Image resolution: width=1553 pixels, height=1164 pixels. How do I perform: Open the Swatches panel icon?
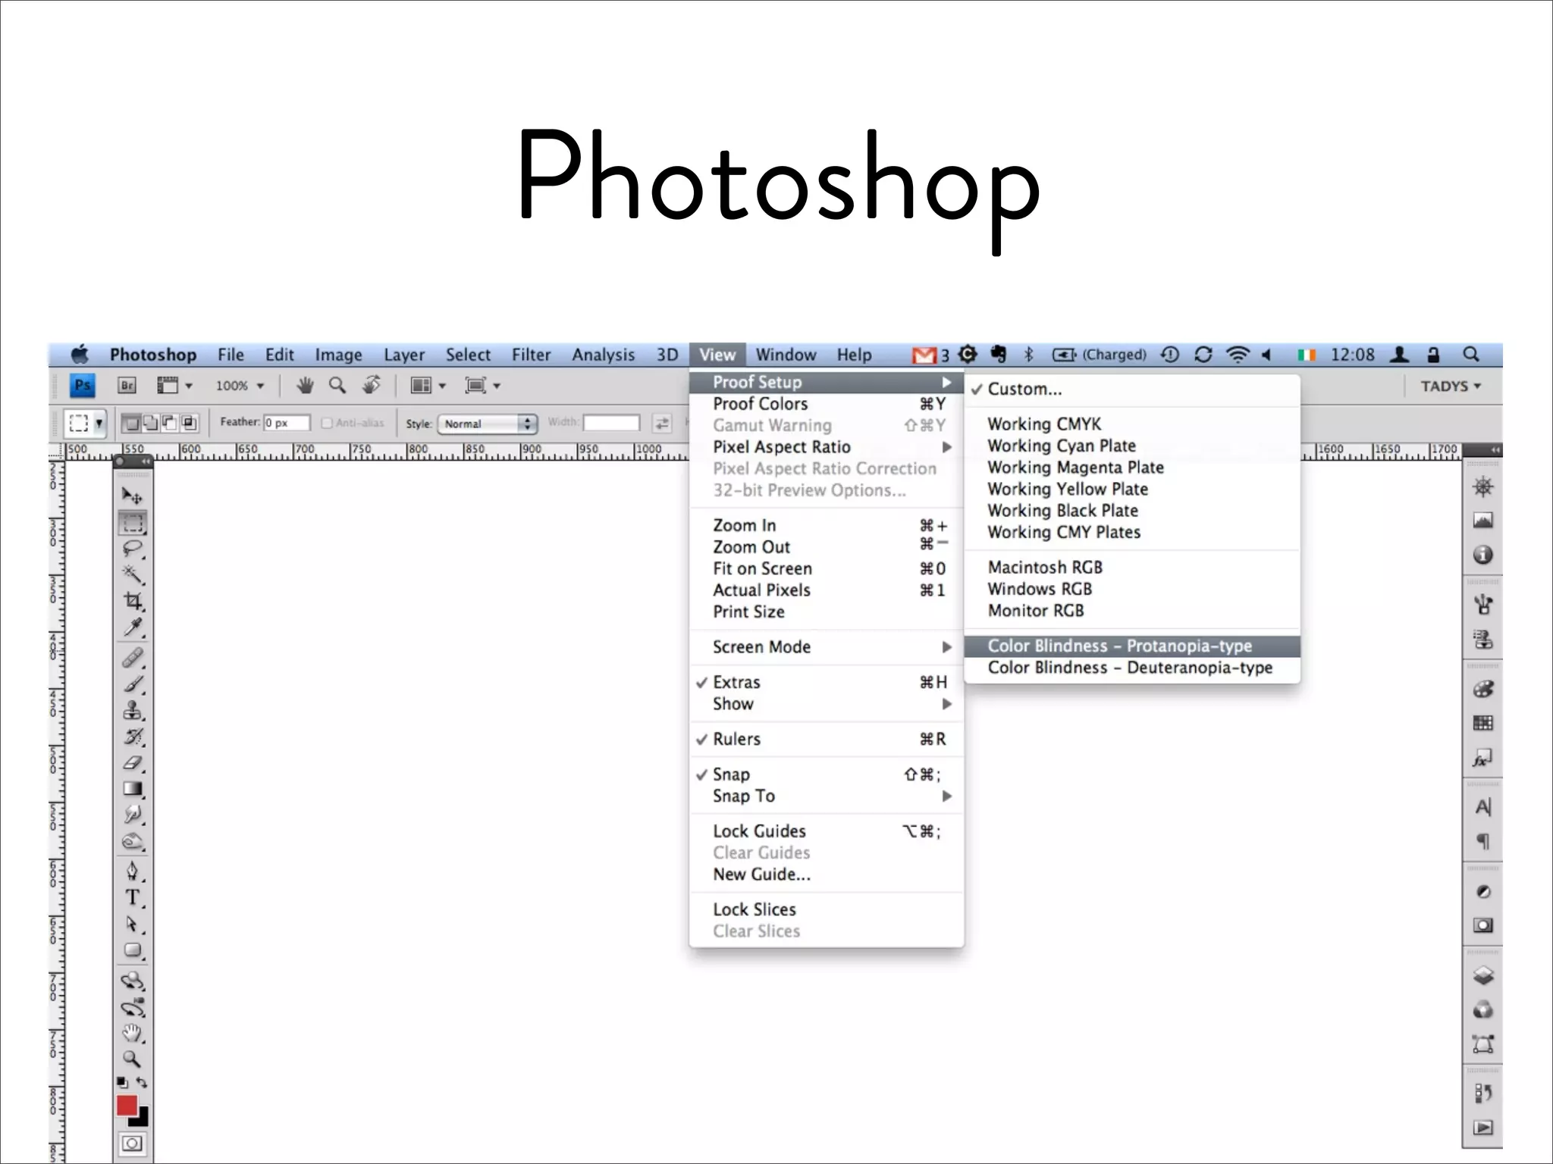1482,723
